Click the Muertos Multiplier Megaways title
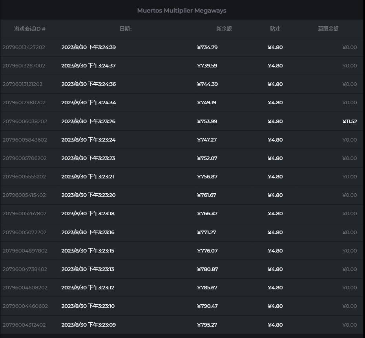The height and width of the screenshot is (338, 365). (x=182, y=11)
